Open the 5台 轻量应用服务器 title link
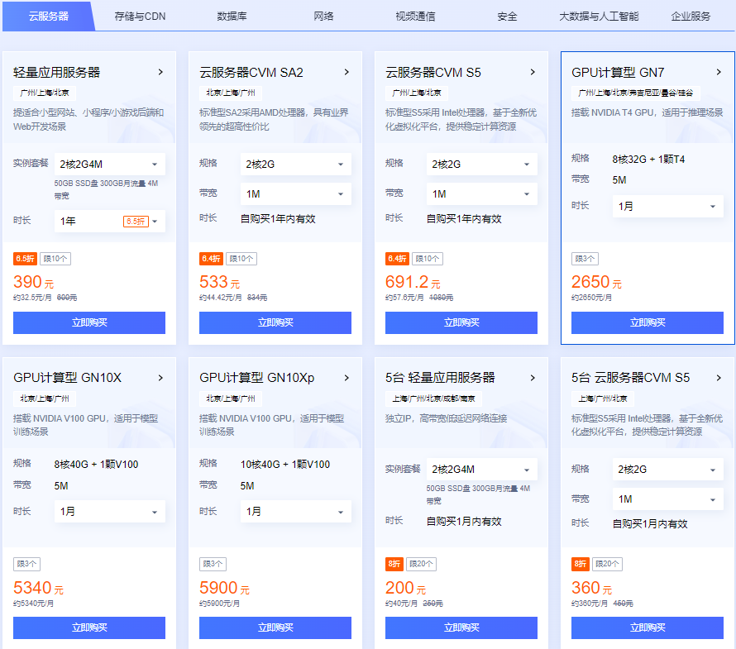Screen dimensions: 736x649 (x=440, y=378)
